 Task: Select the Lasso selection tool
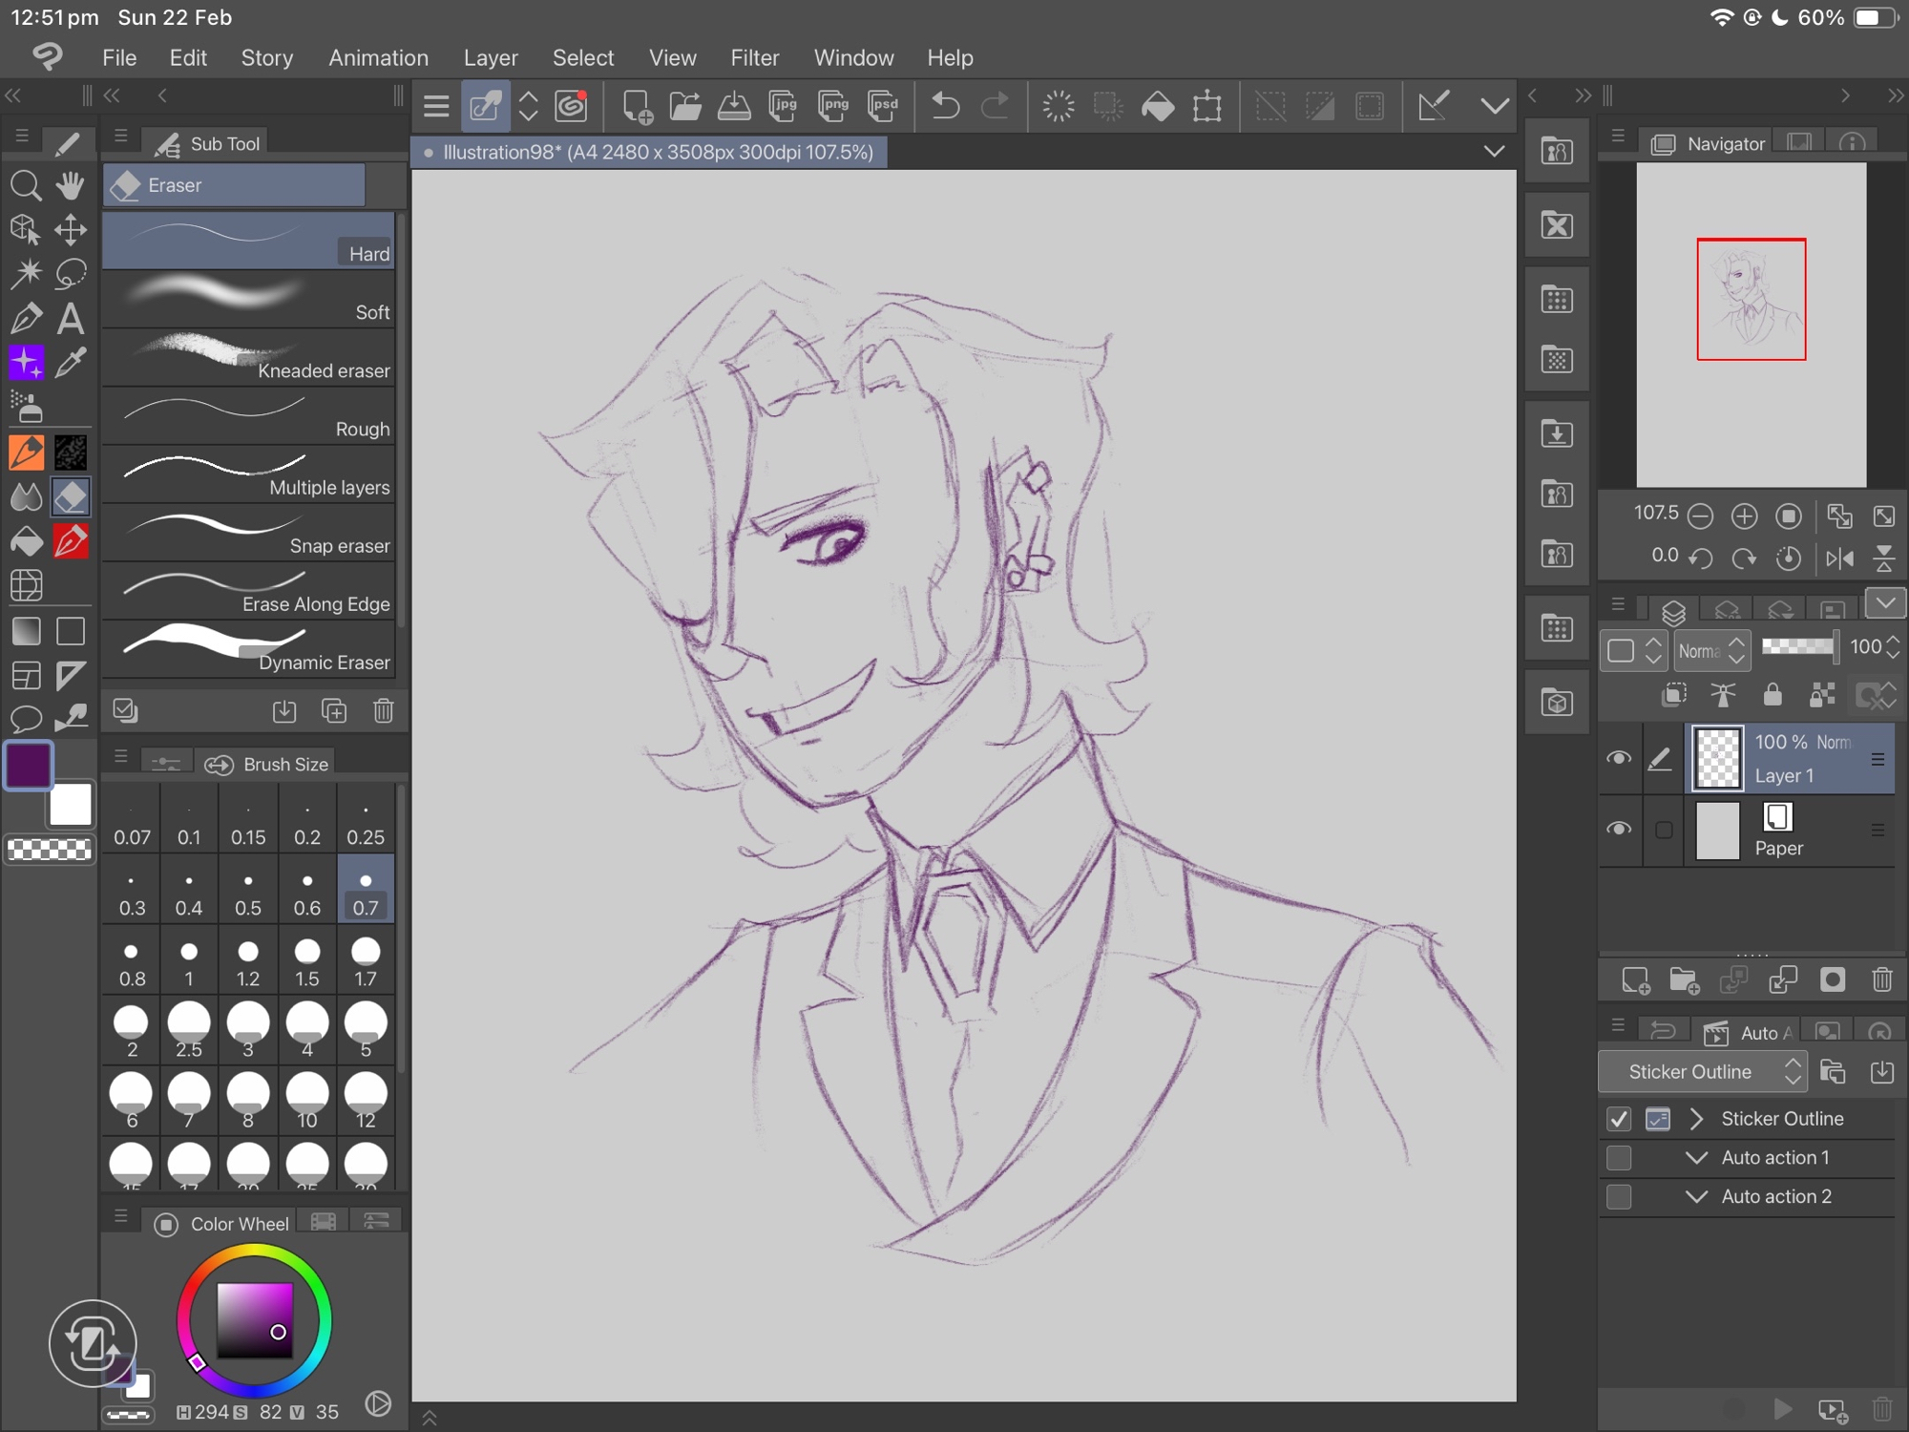[x=70, y=274]
